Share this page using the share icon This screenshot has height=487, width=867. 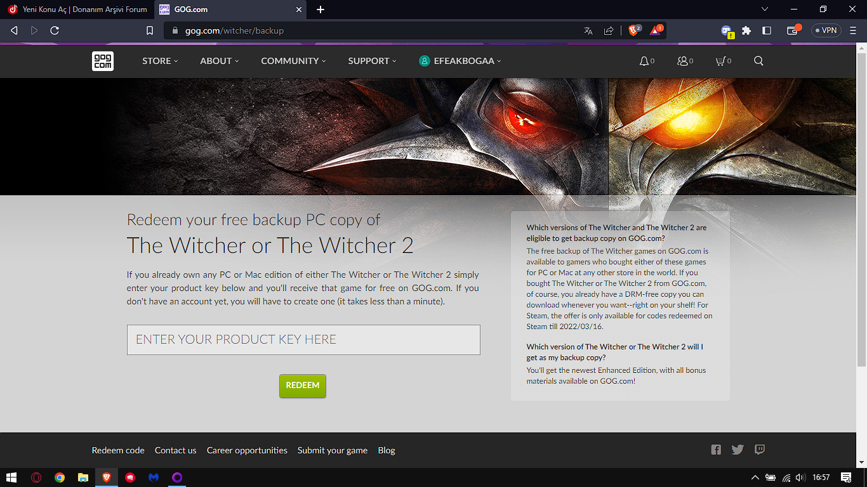[x=609, y=30]
